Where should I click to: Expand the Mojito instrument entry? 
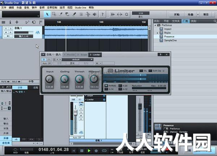157,33
